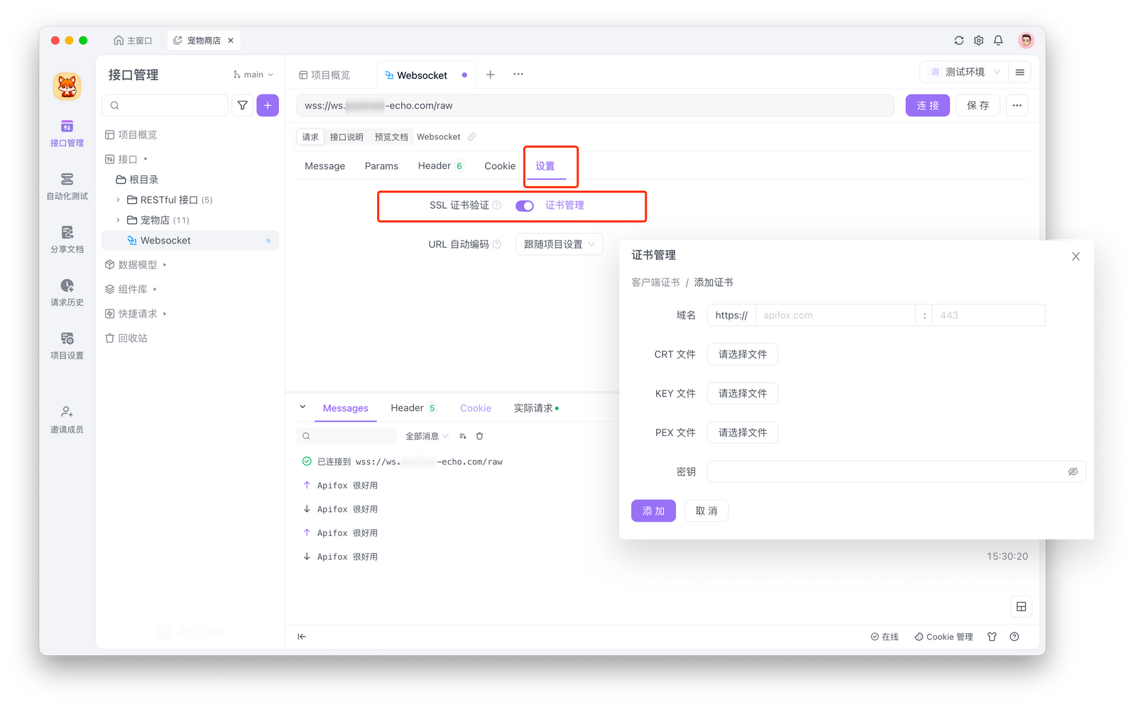1136x707 pixels.
Task: Open the 跟随项目设置 dropdown for URL 自动编码
Action: coord(559,243)
